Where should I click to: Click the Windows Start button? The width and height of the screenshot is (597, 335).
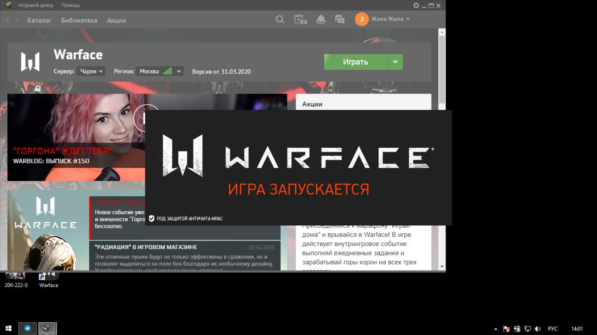[8, 328]
